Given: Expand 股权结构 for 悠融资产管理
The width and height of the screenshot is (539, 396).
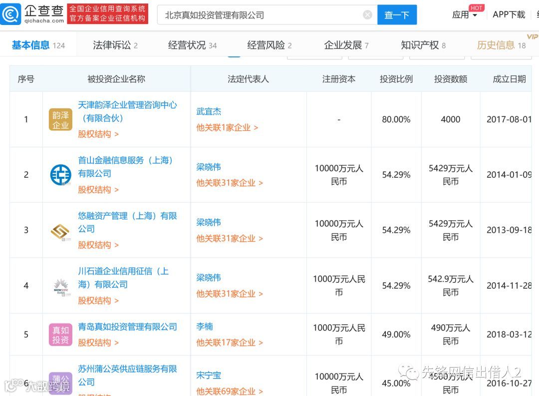Looking at the screenshot, I should point(98,245).
